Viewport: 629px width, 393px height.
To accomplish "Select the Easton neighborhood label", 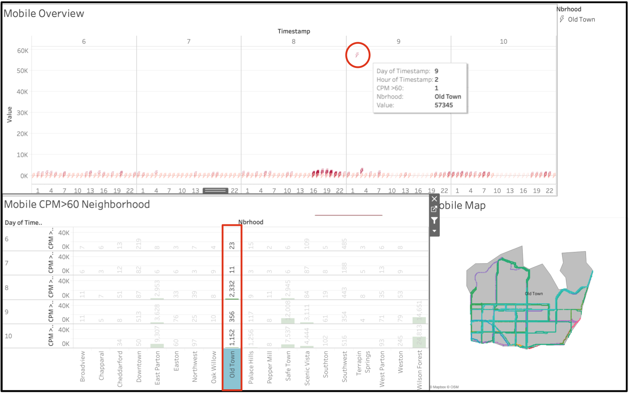I will (x=176, y=361).
